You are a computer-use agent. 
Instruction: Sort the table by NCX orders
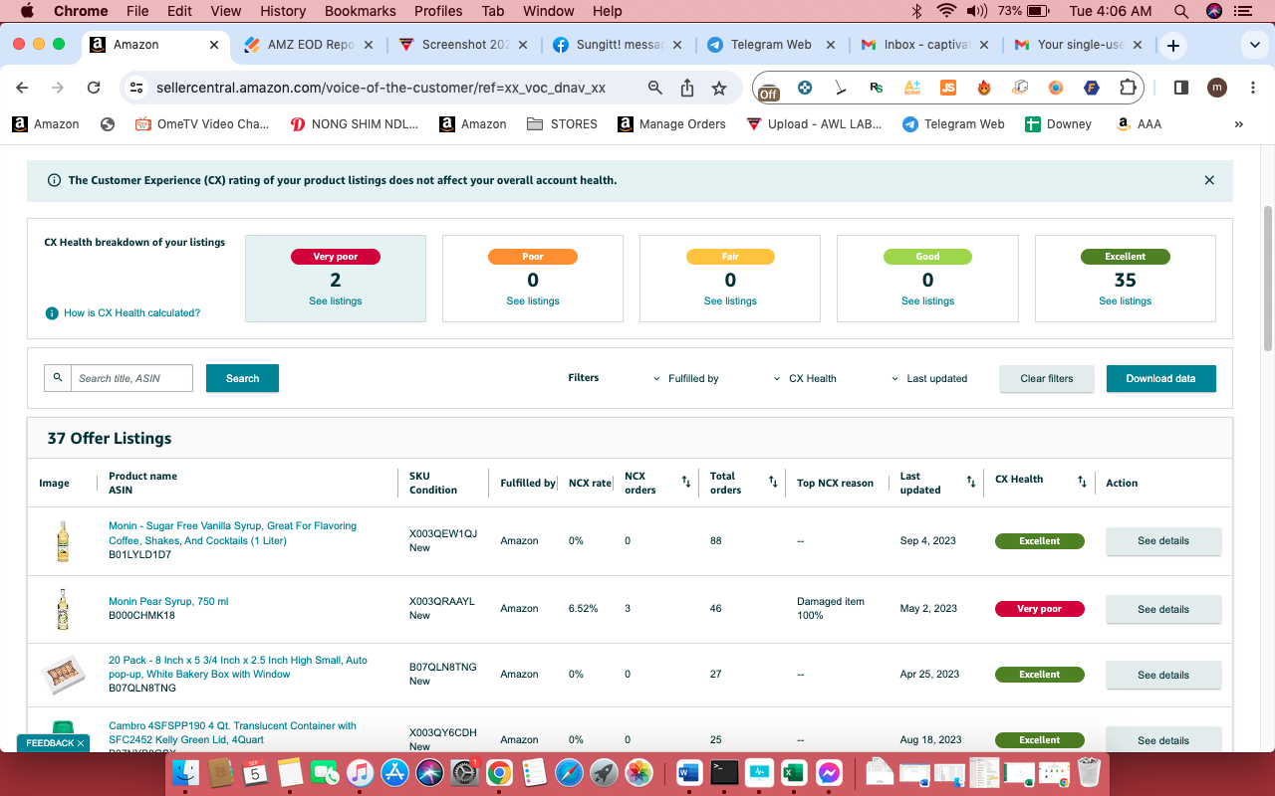(x=685, y=483)
